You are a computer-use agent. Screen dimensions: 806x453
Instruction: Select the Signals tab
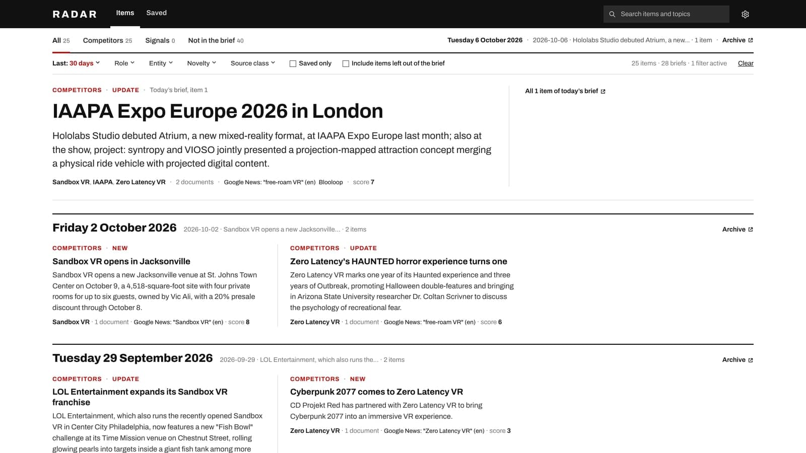click(160, 41)
